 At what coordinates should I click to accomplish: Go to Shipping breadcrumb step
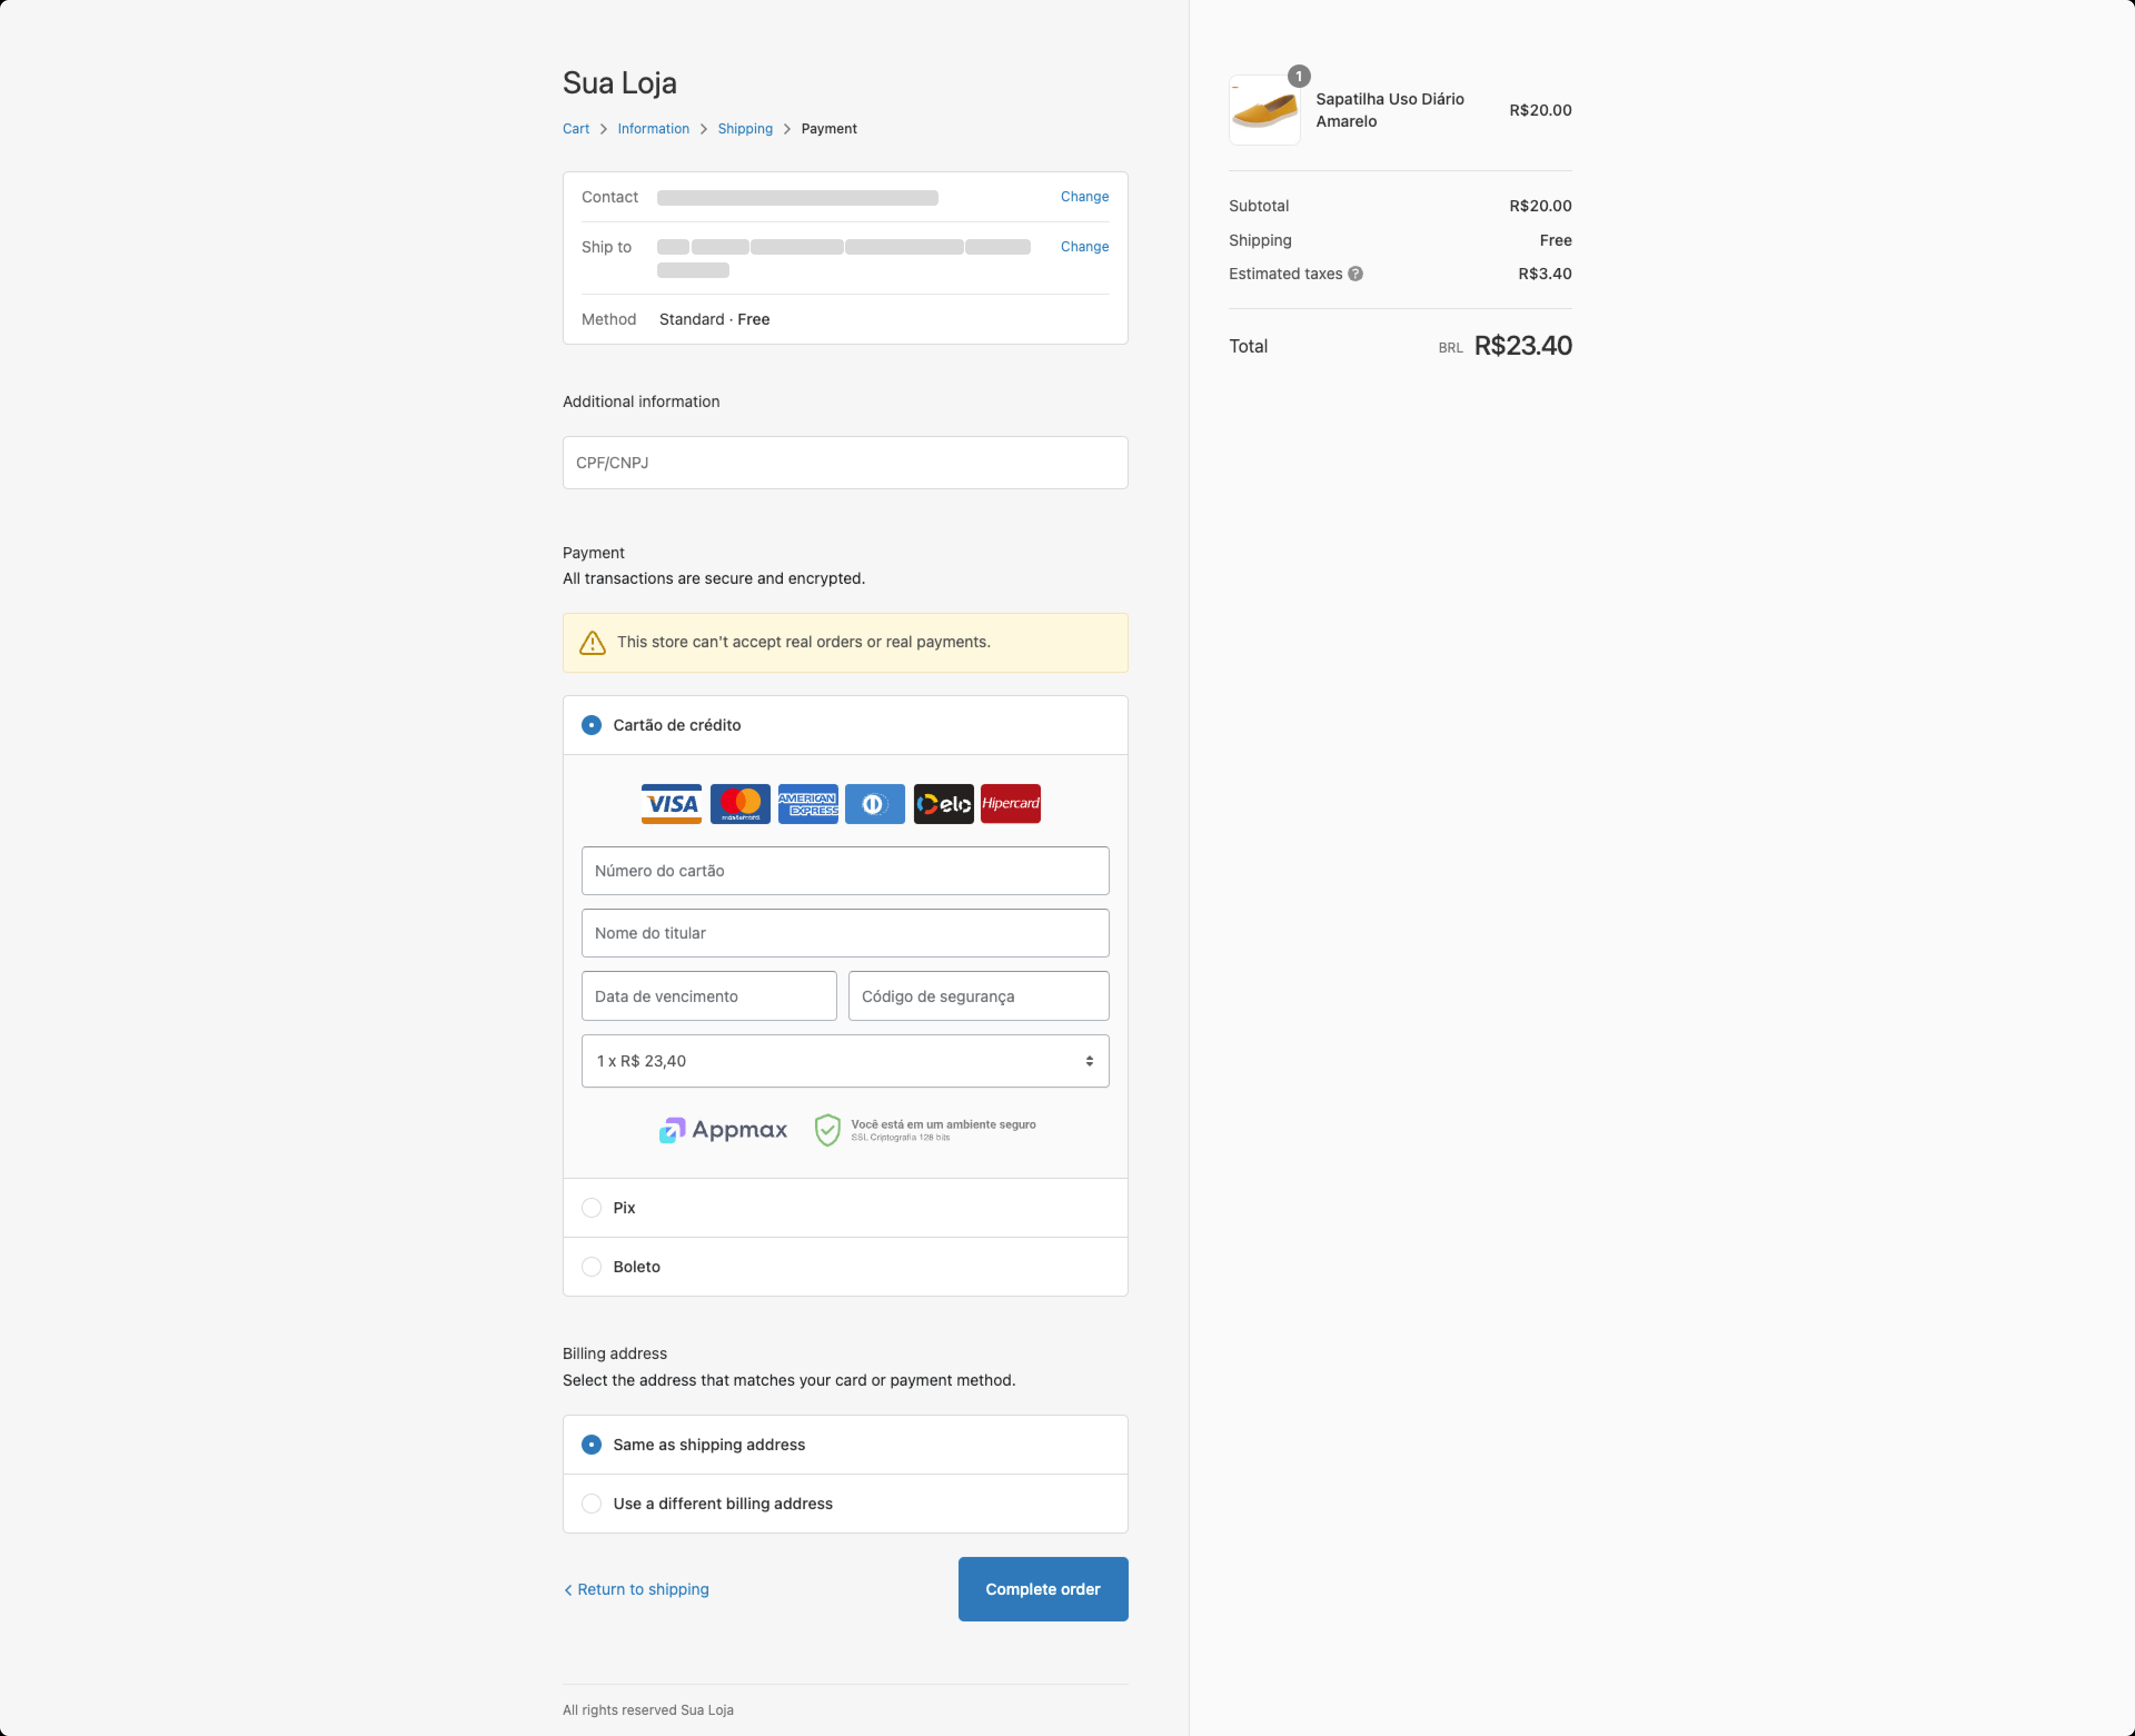click(745, 129)
